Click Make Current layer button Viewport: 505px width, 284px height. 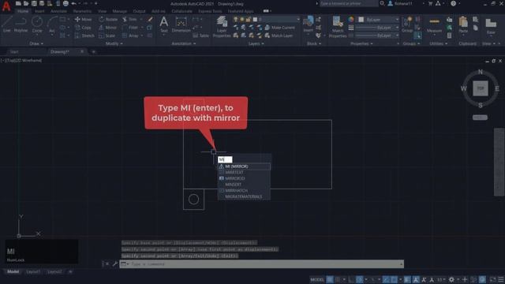(279, 28)
